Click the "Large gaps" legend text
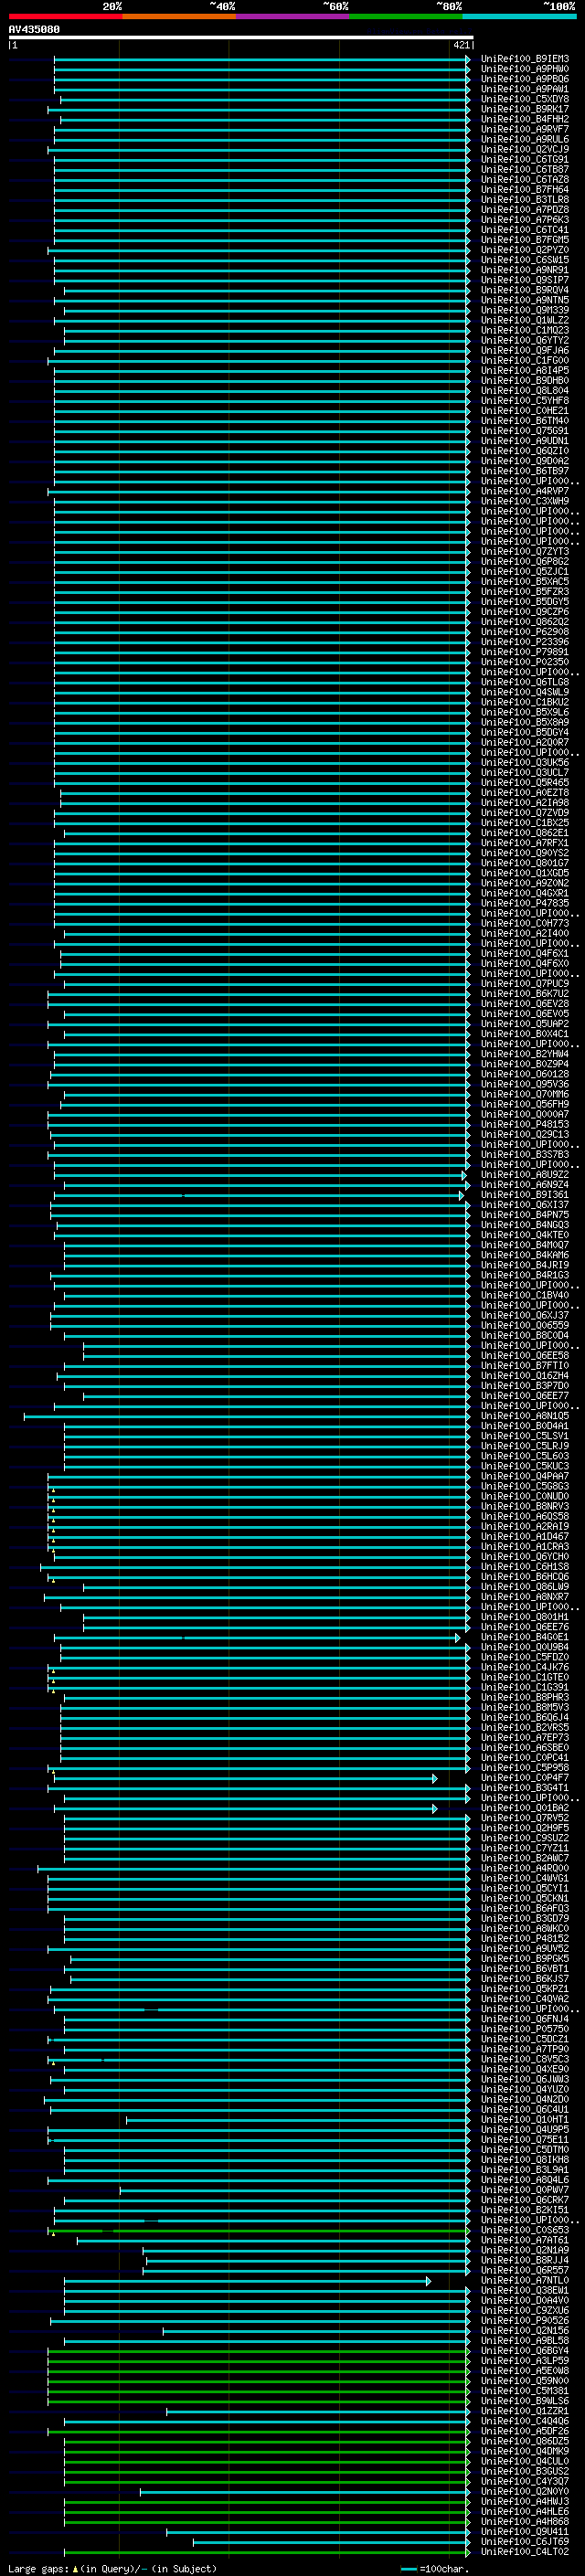The width and height of the screenshot is (585, 2576). (38, 2568)
